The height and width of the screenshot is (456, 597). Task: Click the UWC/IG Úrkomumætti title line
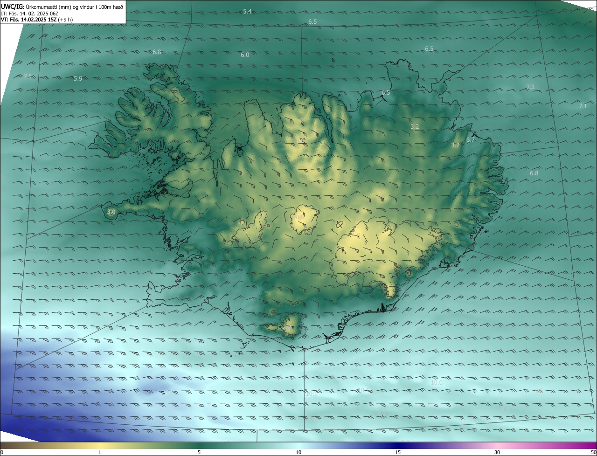(x=62, y=7)
